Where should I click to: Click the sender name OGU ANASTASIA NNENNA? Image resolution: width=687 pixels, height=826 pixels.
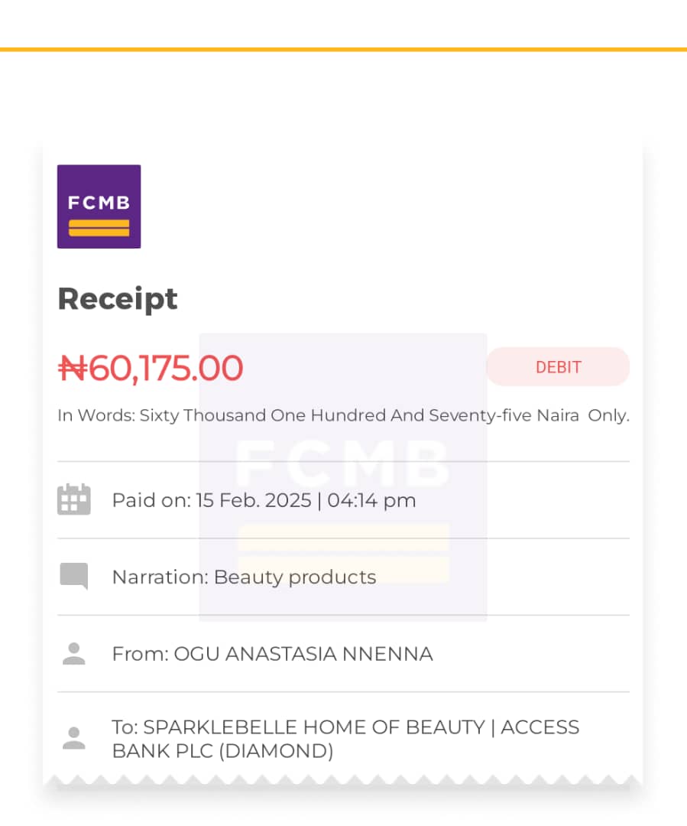303,655
